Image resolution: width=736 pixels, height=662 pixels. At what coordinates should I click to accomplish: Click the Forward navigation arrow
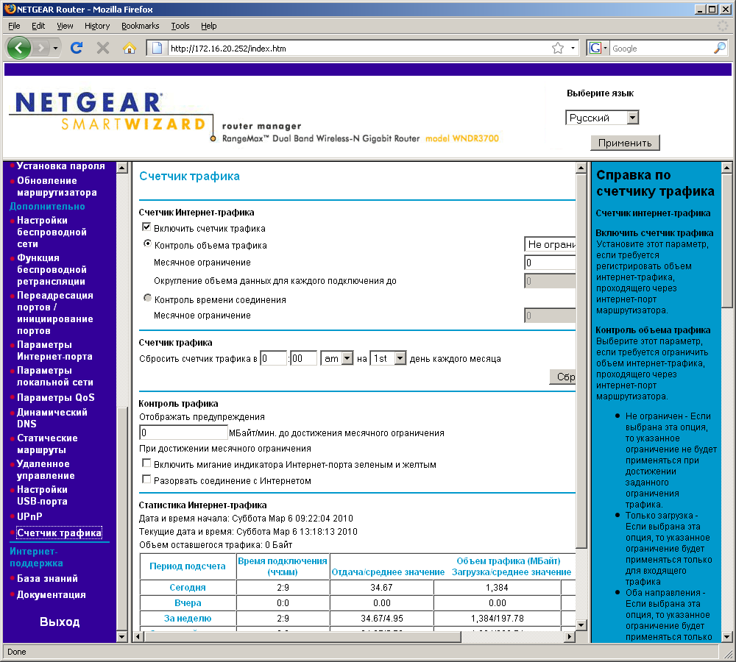[41, 48]
